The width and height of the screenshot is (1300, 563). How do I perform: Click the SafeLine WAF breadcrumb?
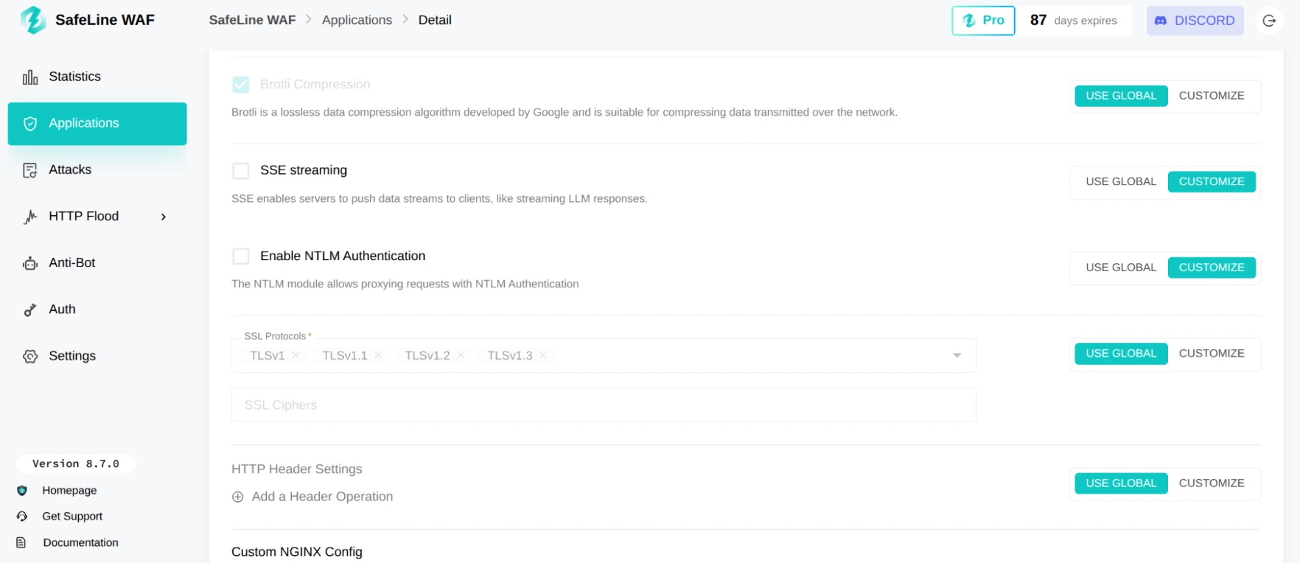(252, 20)
